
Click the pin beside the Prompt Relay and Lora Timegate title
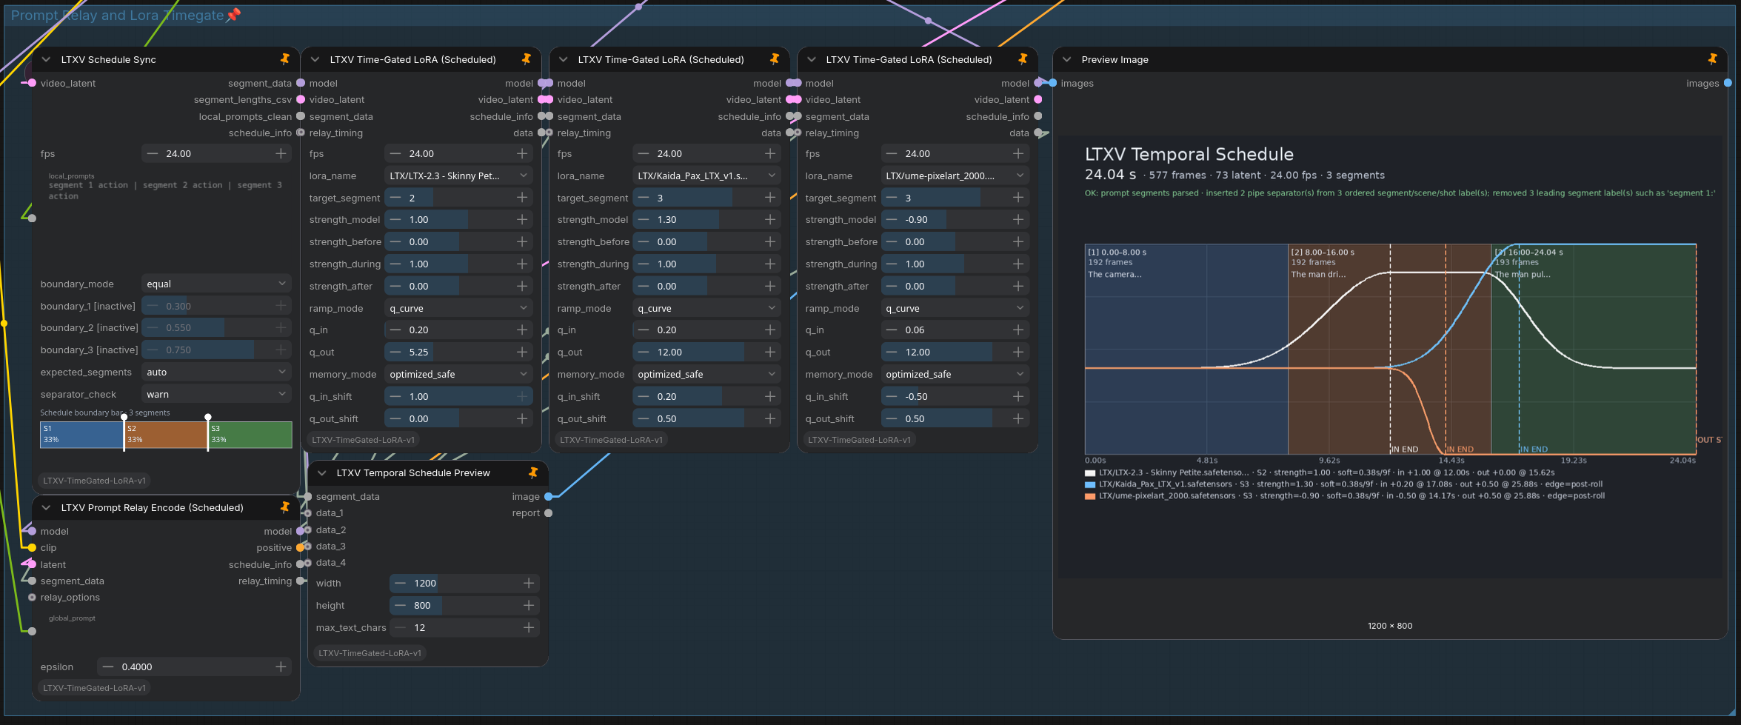point(233,15)
